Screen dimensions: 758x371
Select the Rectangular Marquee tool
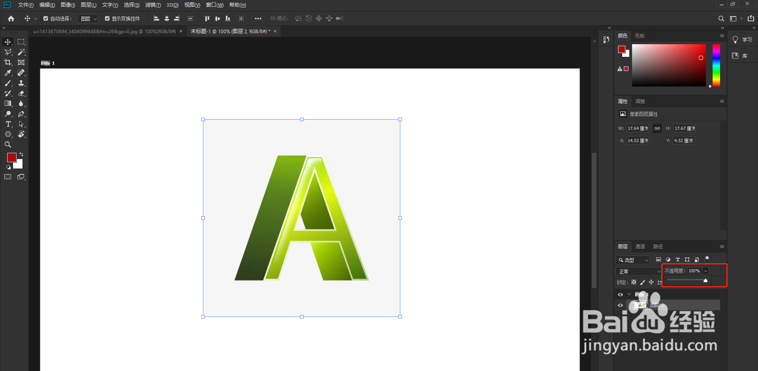point(21,42)
